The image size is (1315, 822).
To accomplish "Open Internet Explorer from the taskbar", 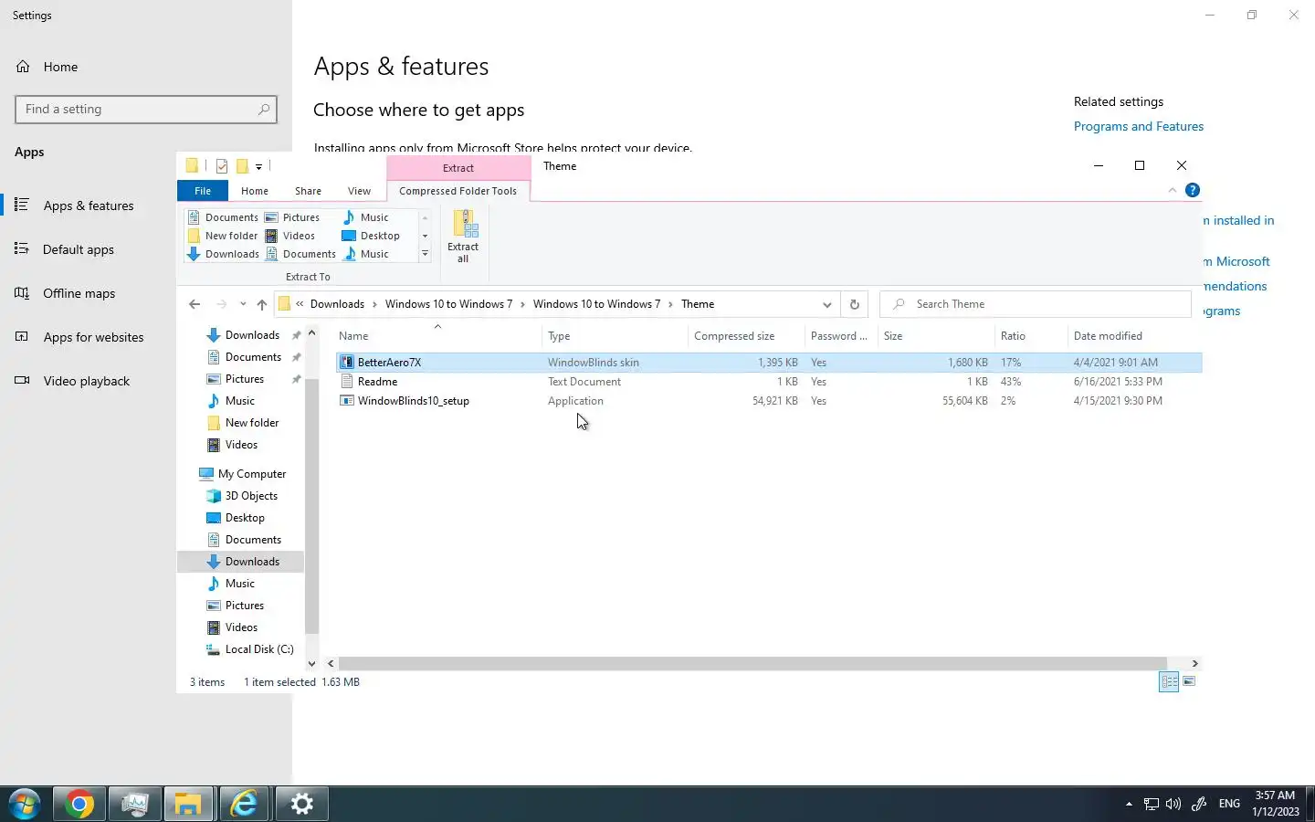I will 245,804.
